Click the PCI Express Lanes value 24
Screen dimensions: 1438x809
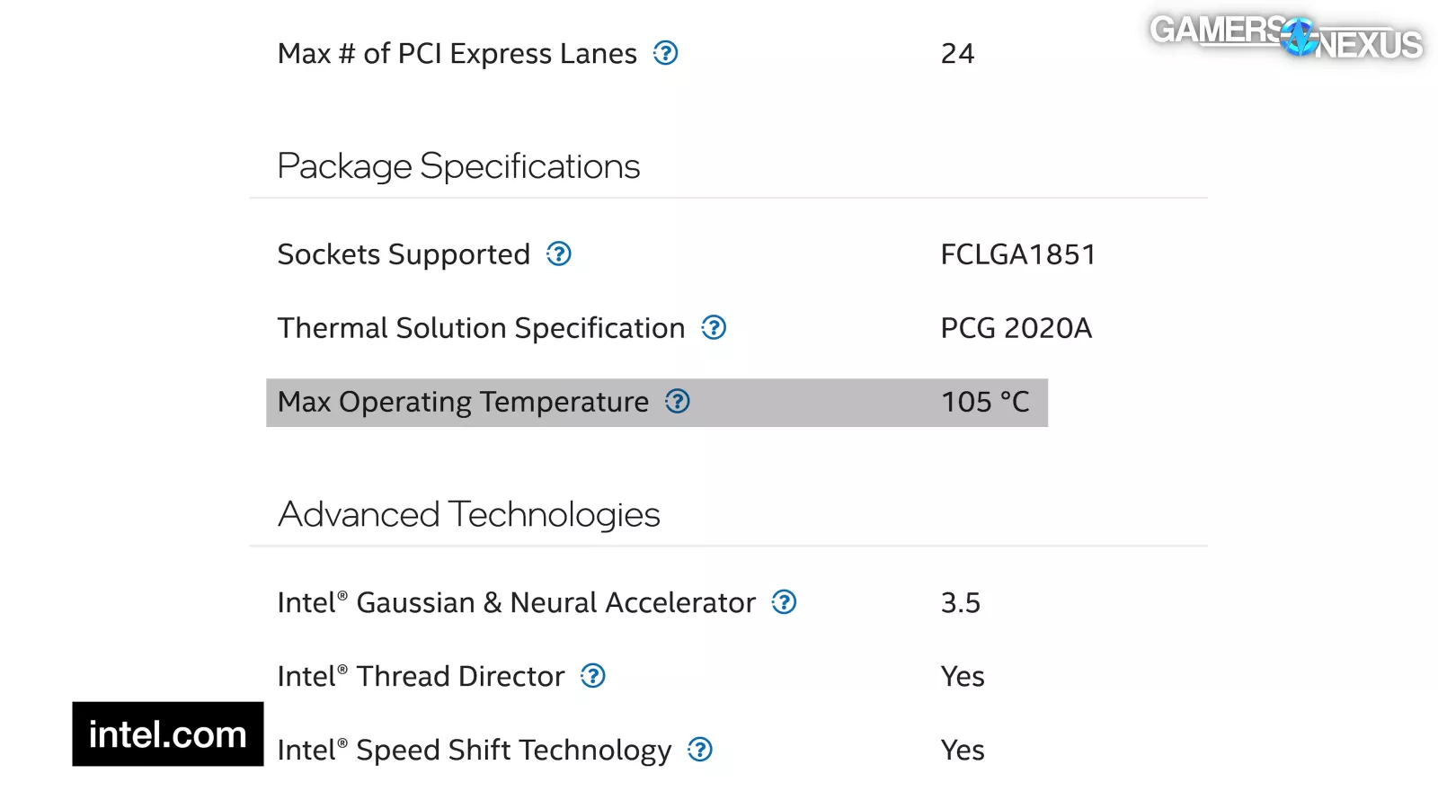957,53
